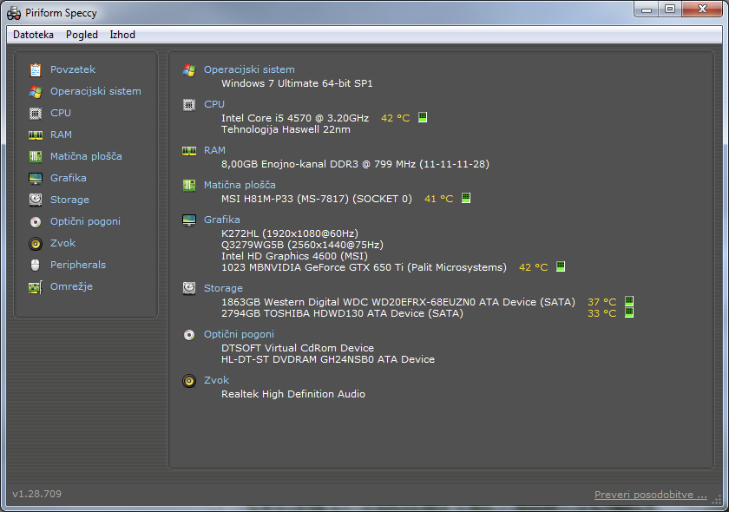
Task: Click the Preveri posodobitve link
Action: point(650,495)
